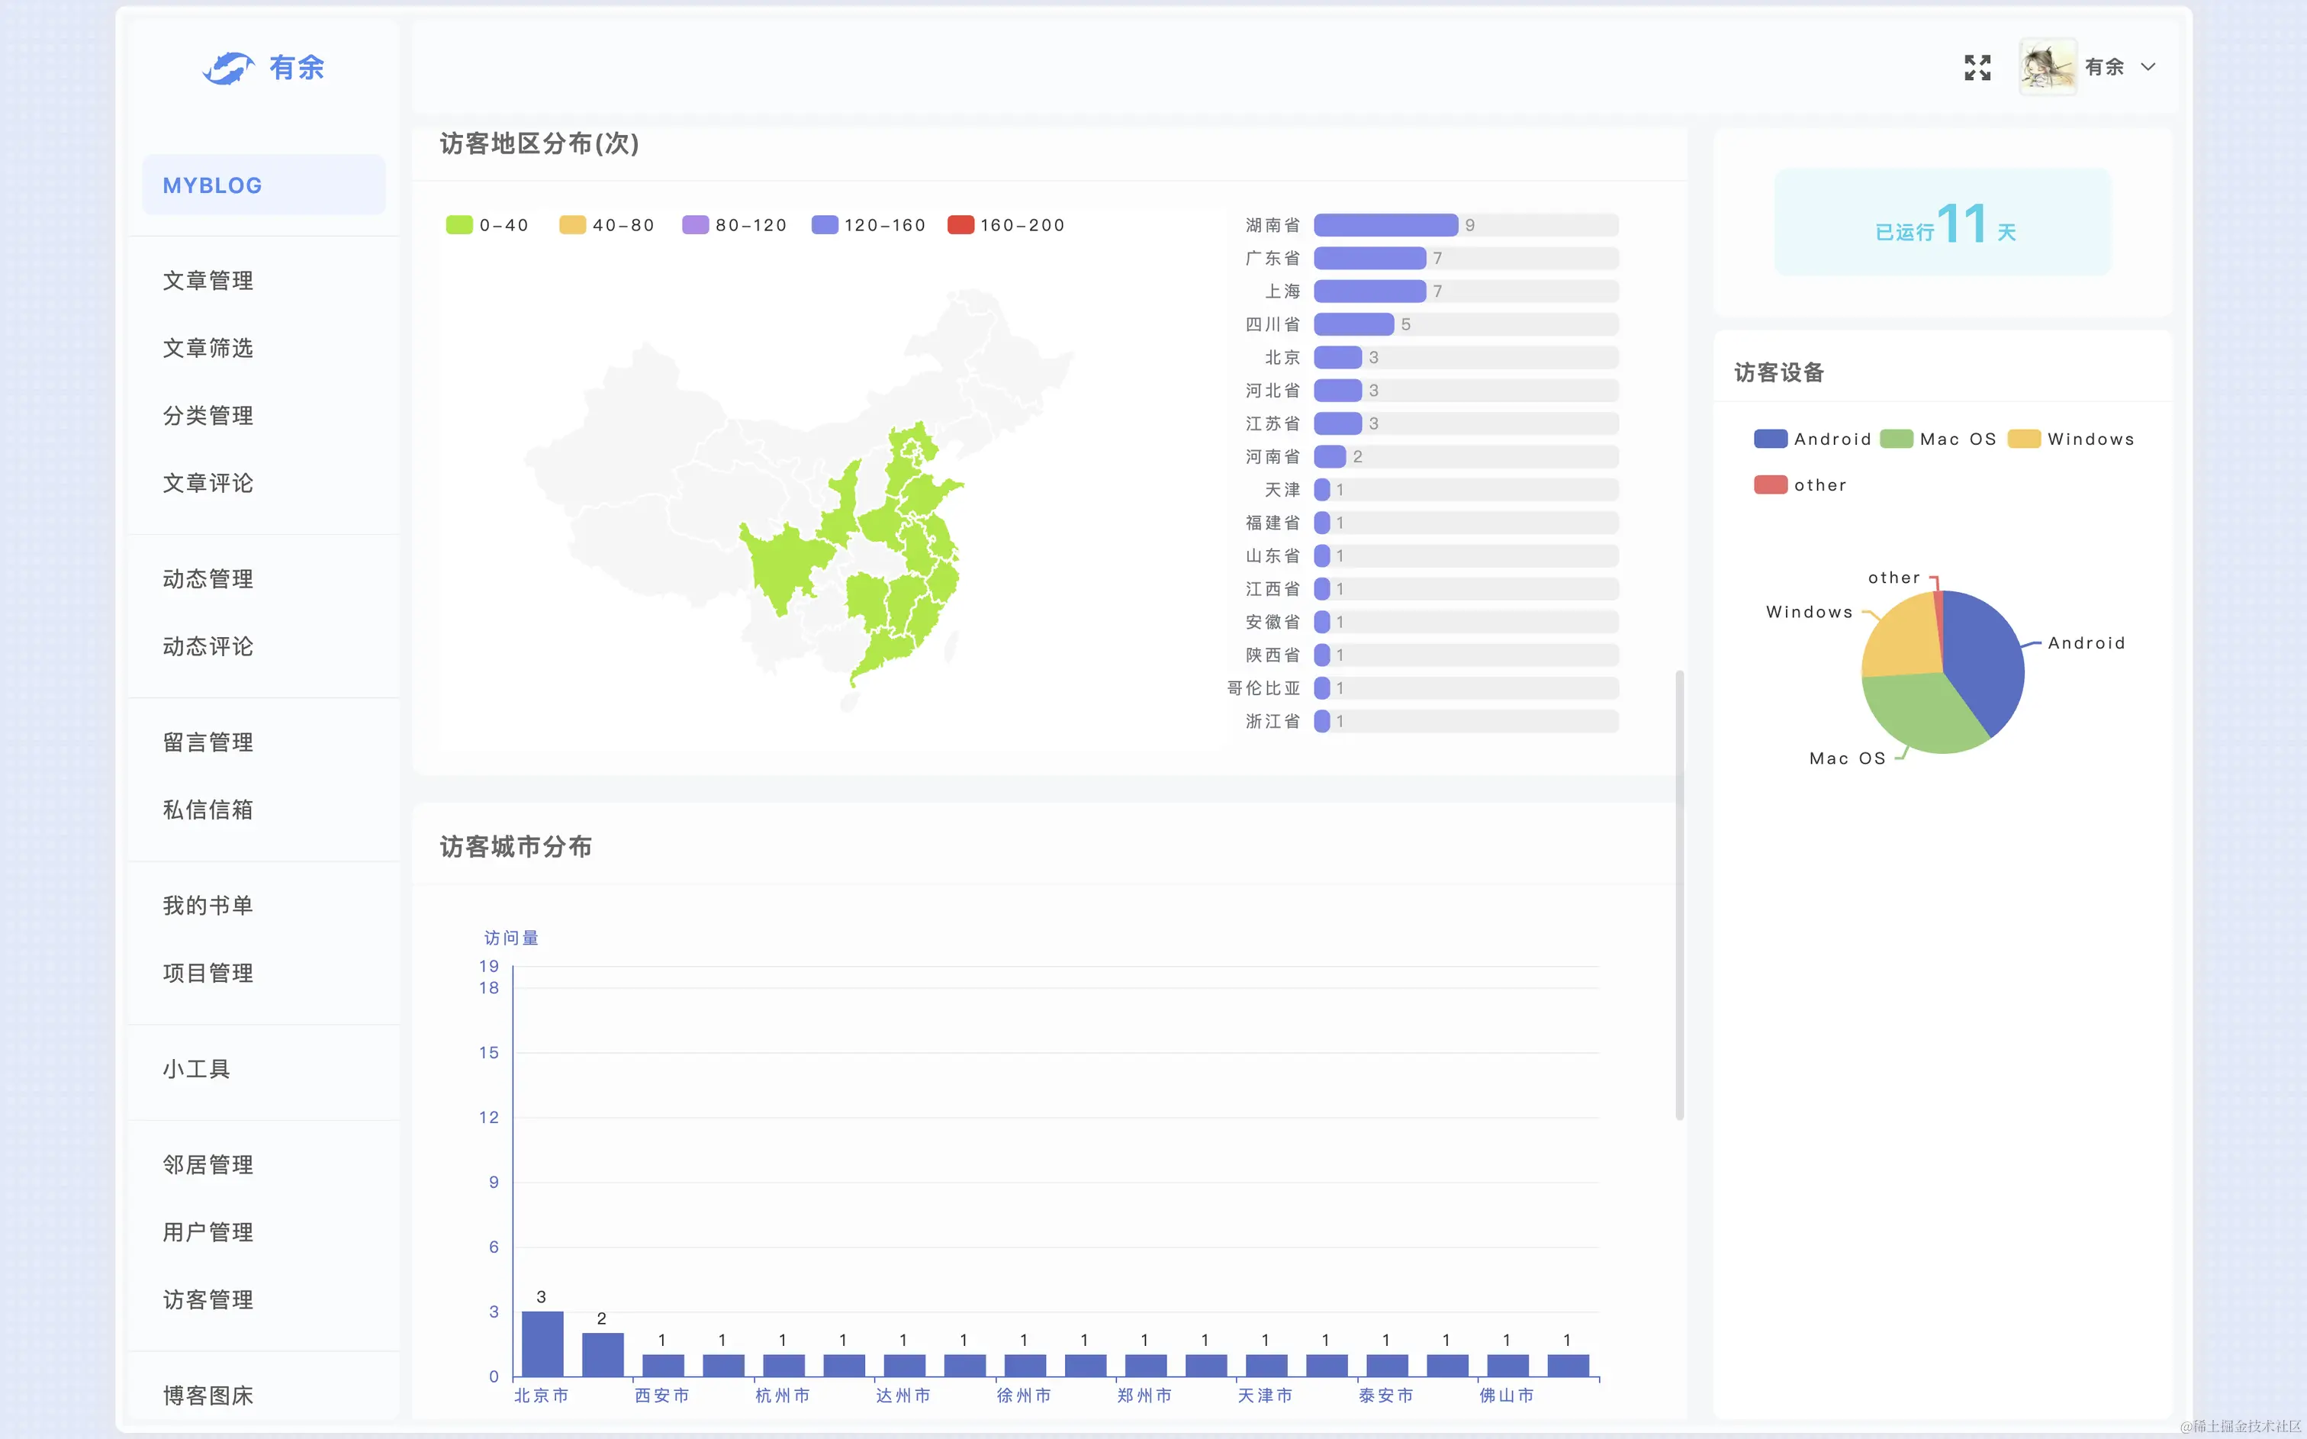
Task: Click the vertical scrollbar of main panel
Action: pos(1679,895)
